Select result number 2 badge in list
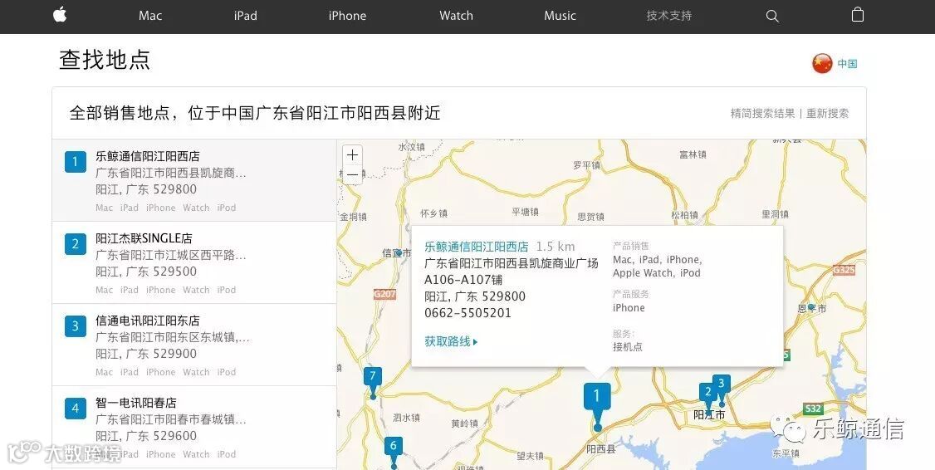This screenshot has width=935, height=470. (75, 244)
